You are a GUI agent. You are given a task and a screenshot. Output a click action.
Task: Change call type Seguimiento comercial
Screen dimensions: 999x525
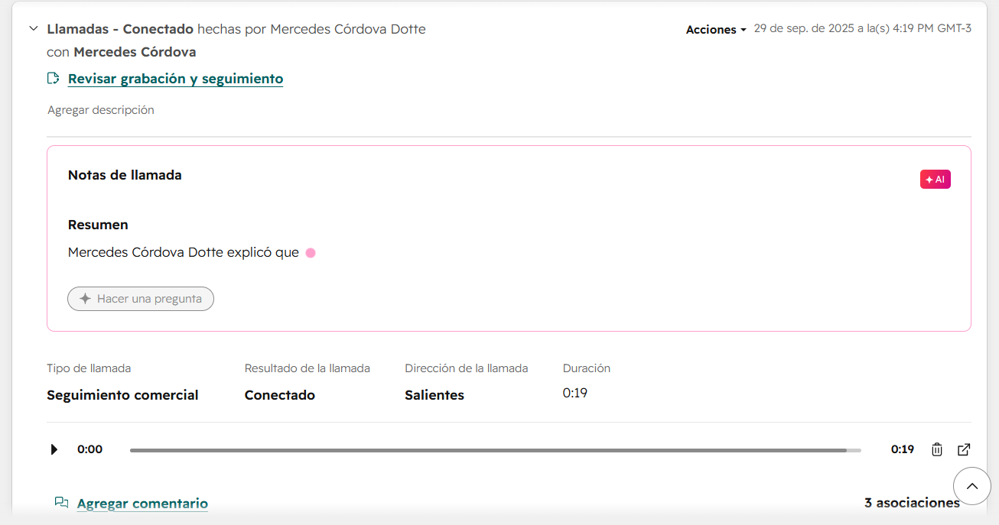tap(122, 395)
